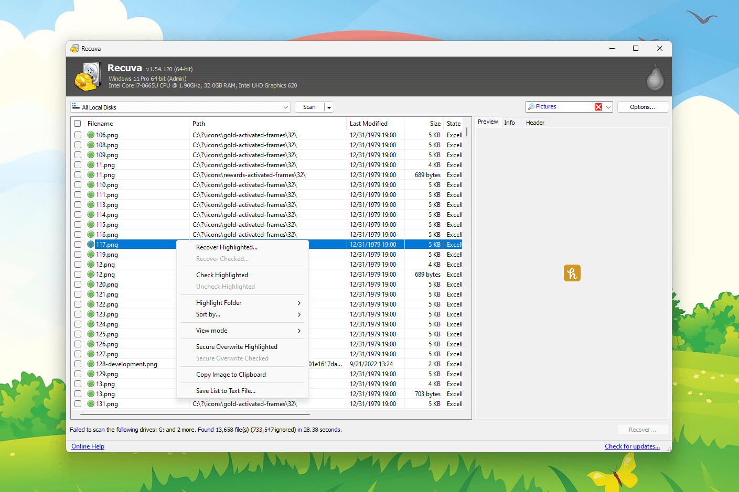This screenshot has width=739, height=492.
Task: Click the magnifier icon in the filter box
Action: (x=532, y=106)
